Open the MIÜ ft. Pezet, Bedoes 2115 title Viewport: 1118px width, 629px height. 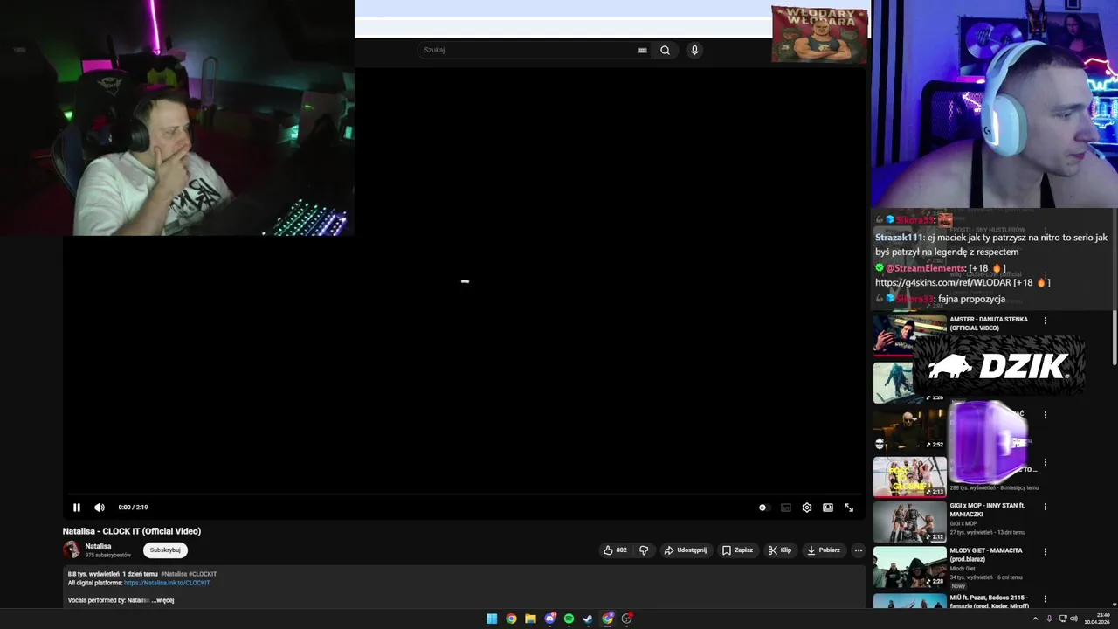pos(990,602)
